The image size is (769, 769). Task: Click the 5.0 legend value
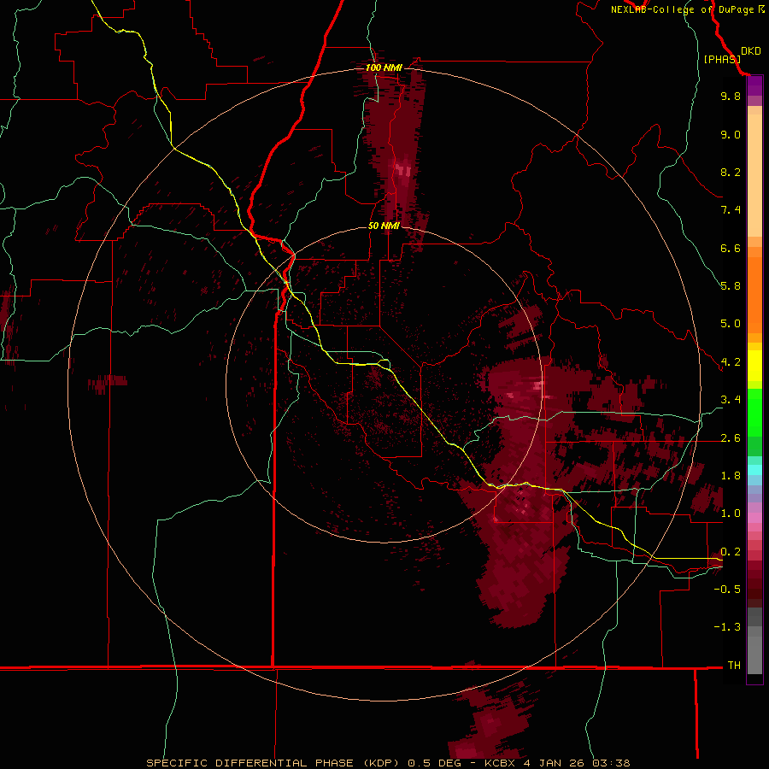pyautogui.click(x=731, y=324)
